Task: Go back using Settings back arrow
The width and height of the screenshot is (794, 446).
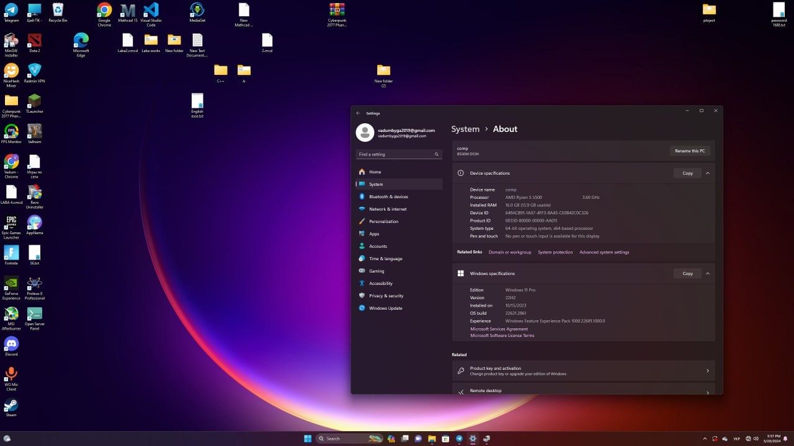Action: tap(358, 113)
